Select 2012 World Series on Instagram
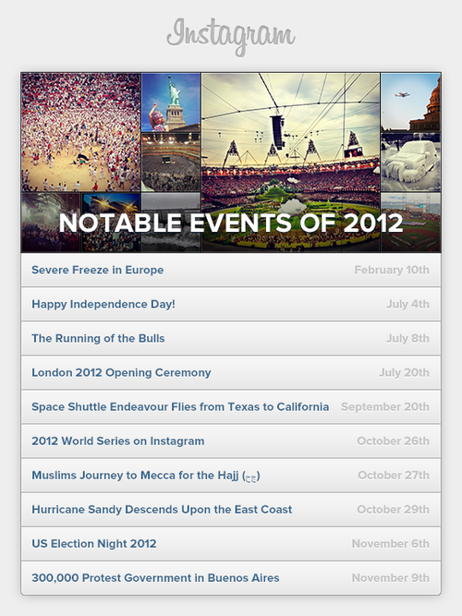462x616 pixels. [x=118, y=441]
